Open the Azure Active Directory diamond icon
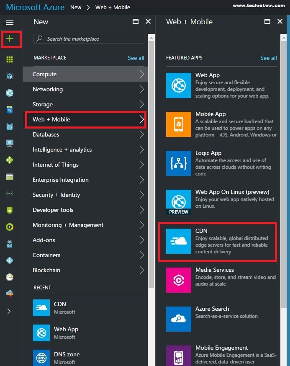The height and width of the screenshot is (366, 290). (10, 260)
